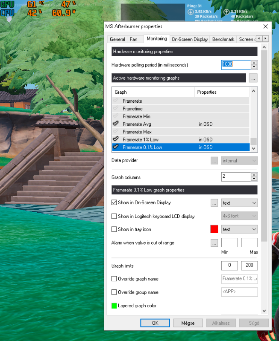Click the alarm Max value field
The width and height of the screenshot is (279, 341).
(250, 243)
